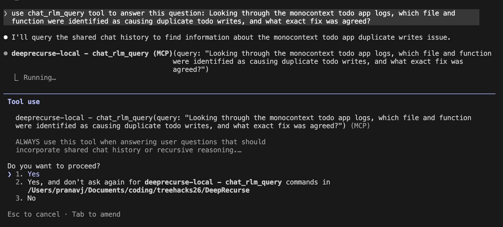Image resolution: width=503 pixels, height=227 pixels.
Task: Click the gray "(MCP)" label in the dialog
Action: (x=360, y=126)
